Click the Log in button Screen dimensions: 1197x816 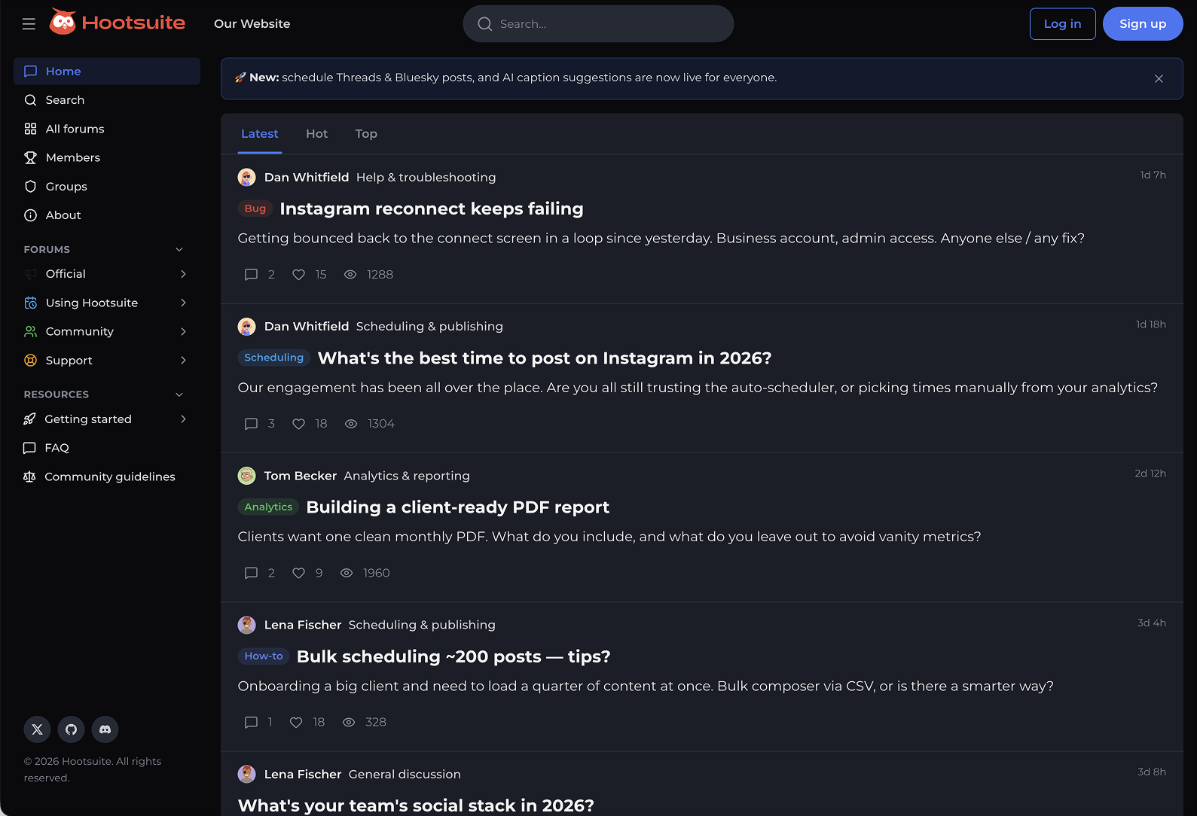pos(1062,24)
